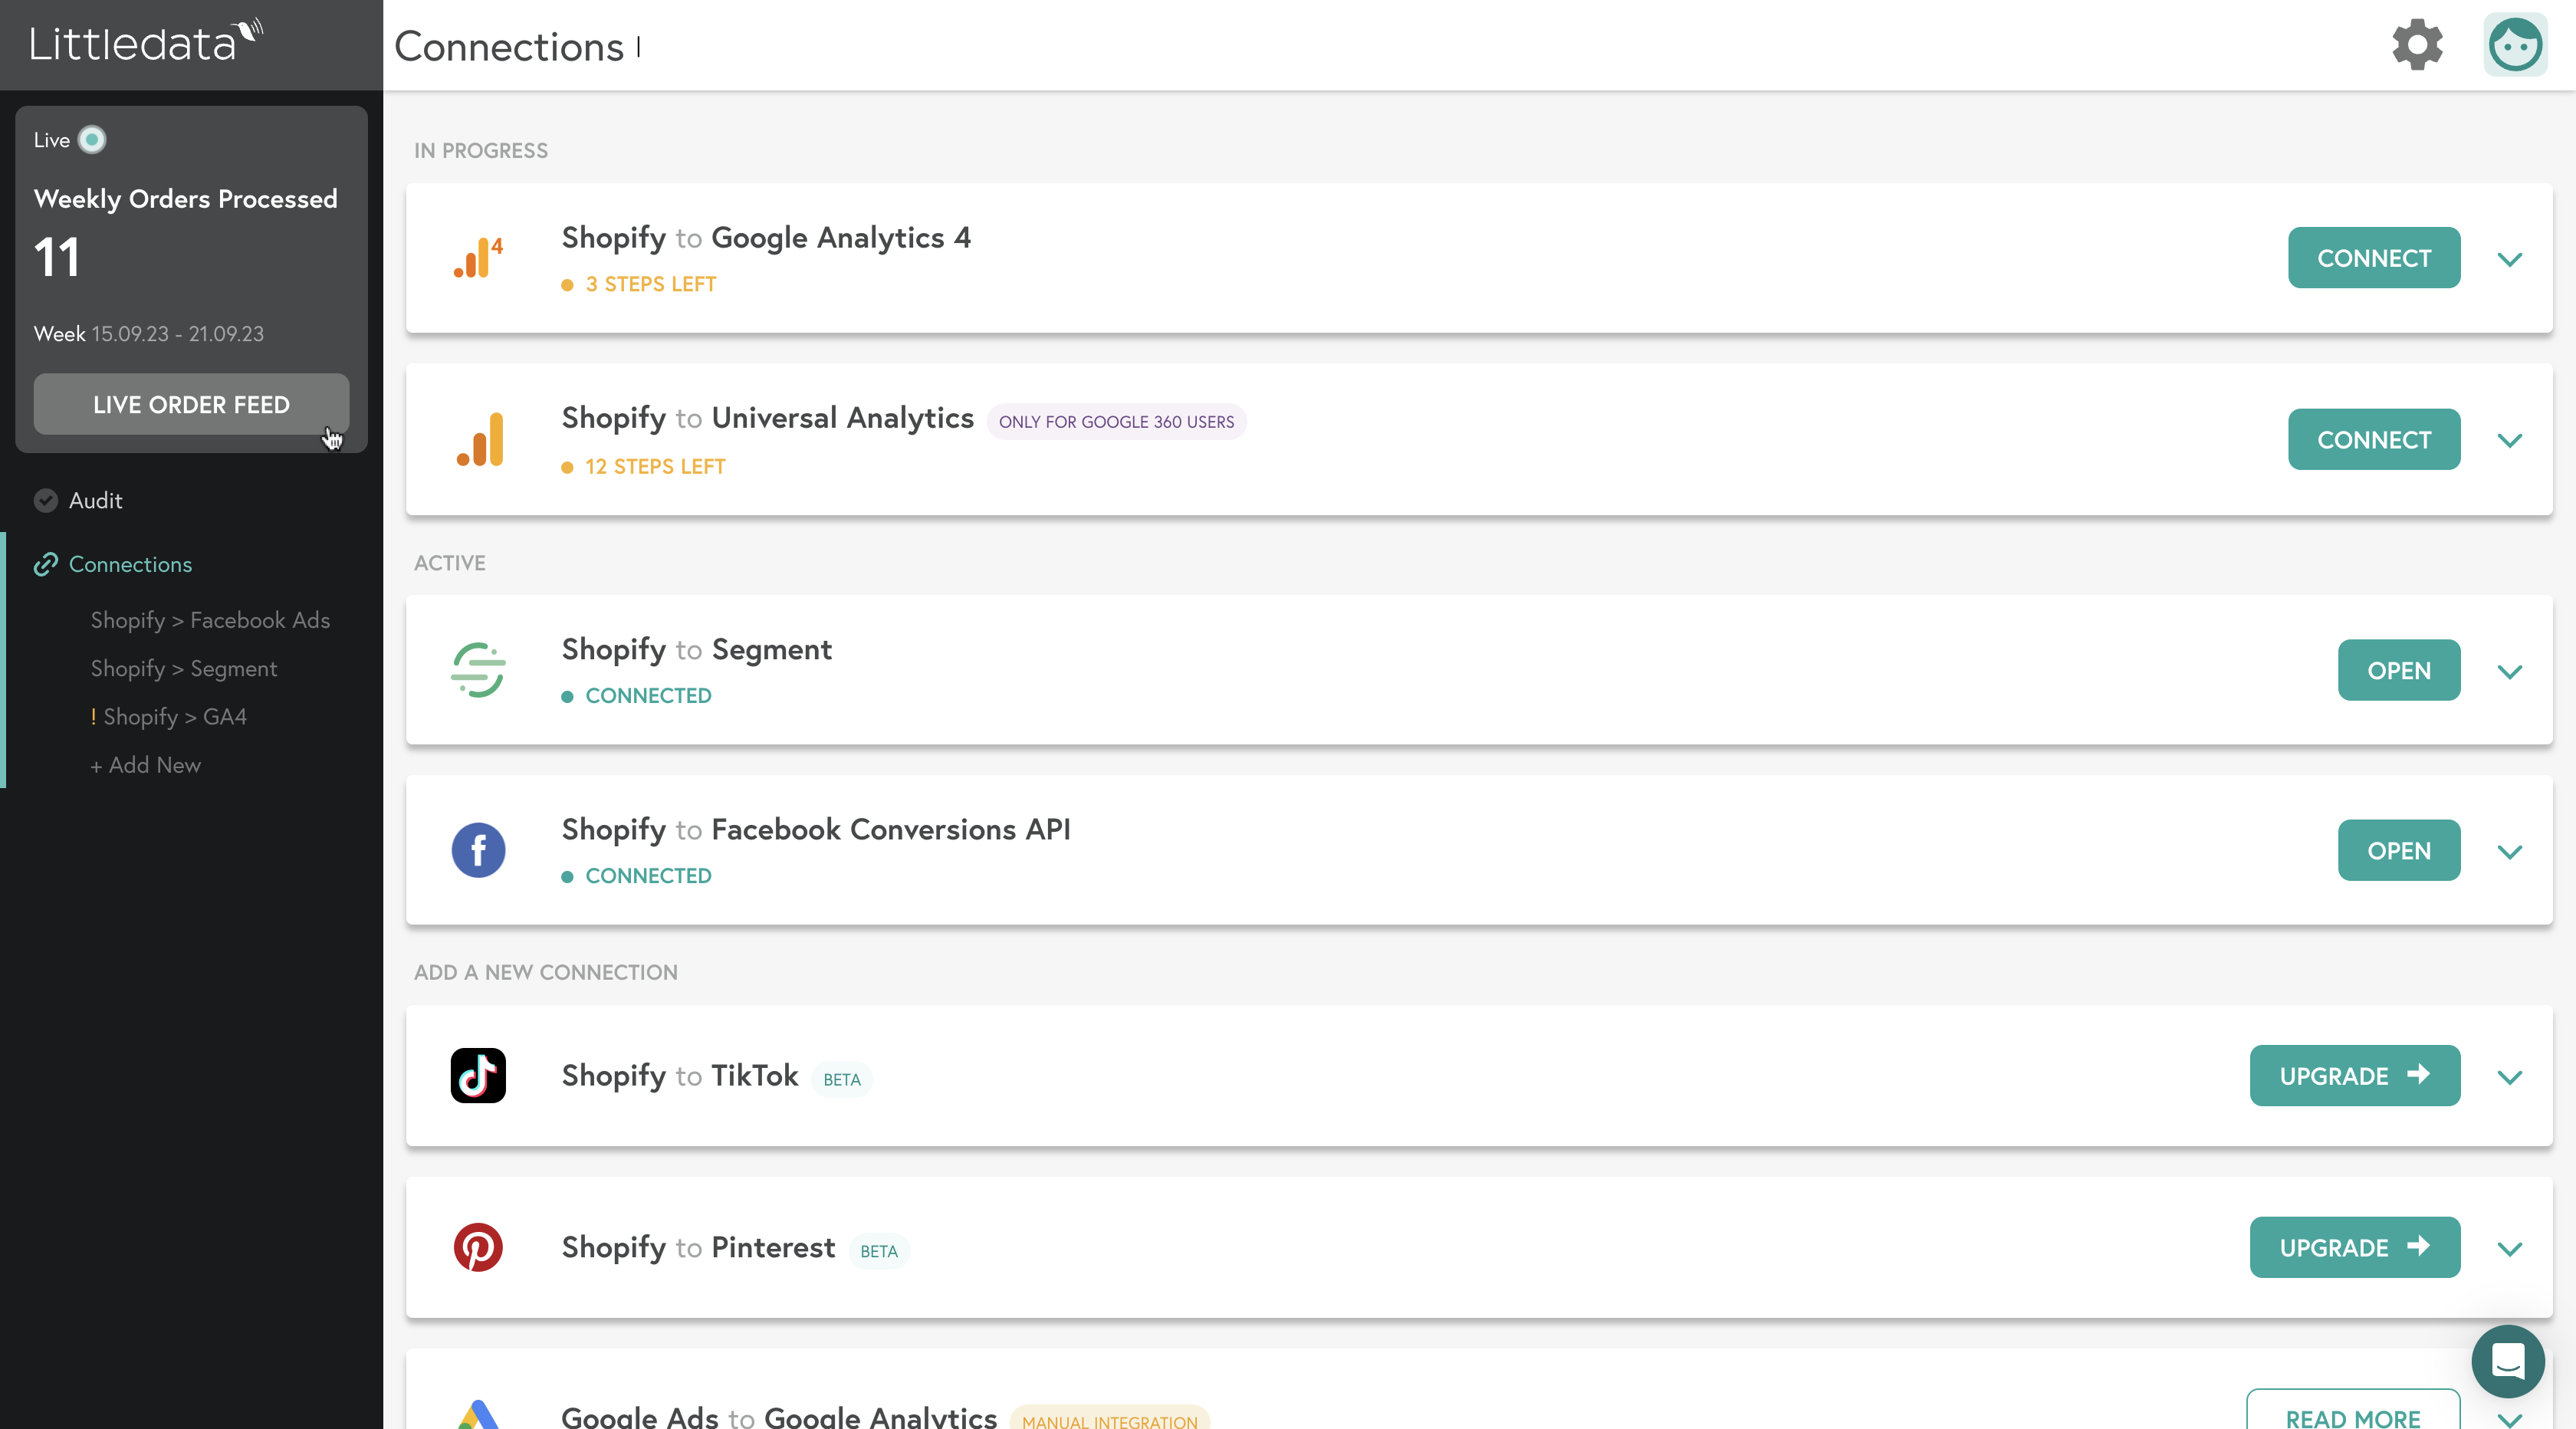Click the Shopify to TikTok title
Image resolution: width=2576 pixels, height=1429 pixels.
pyautogui.click(x=680, y=1076)
